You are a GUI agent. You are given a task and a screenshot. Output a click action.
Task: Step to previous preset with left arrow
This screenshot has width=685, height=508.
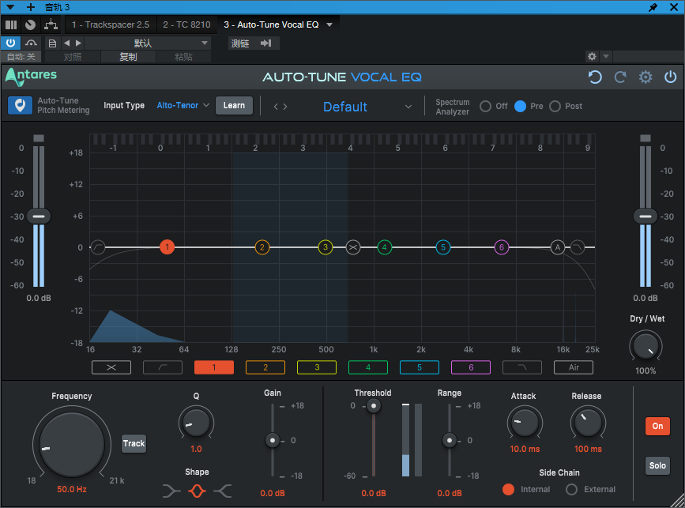(x=276, y=107)
